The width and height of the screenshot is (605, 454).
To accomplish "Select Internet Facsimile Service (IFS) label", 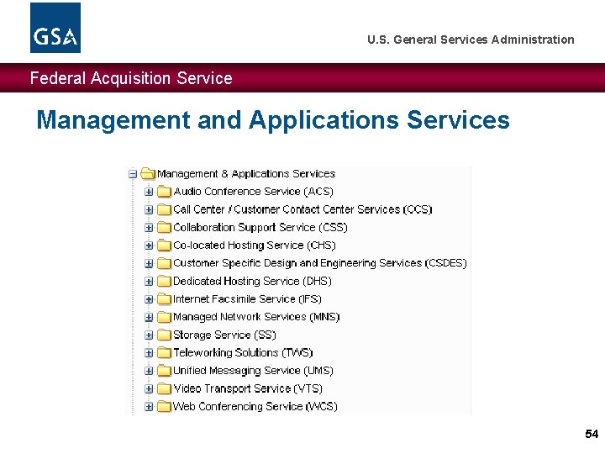I will [247, 299].
